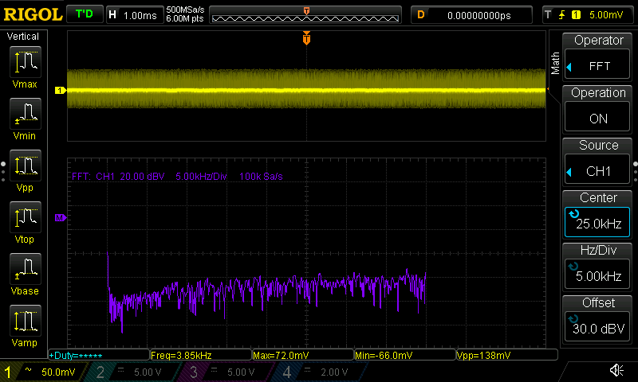Screen dimensions: 638x382
Task: Toggle the Operation ON setting
Action: (x=597, y=118)
